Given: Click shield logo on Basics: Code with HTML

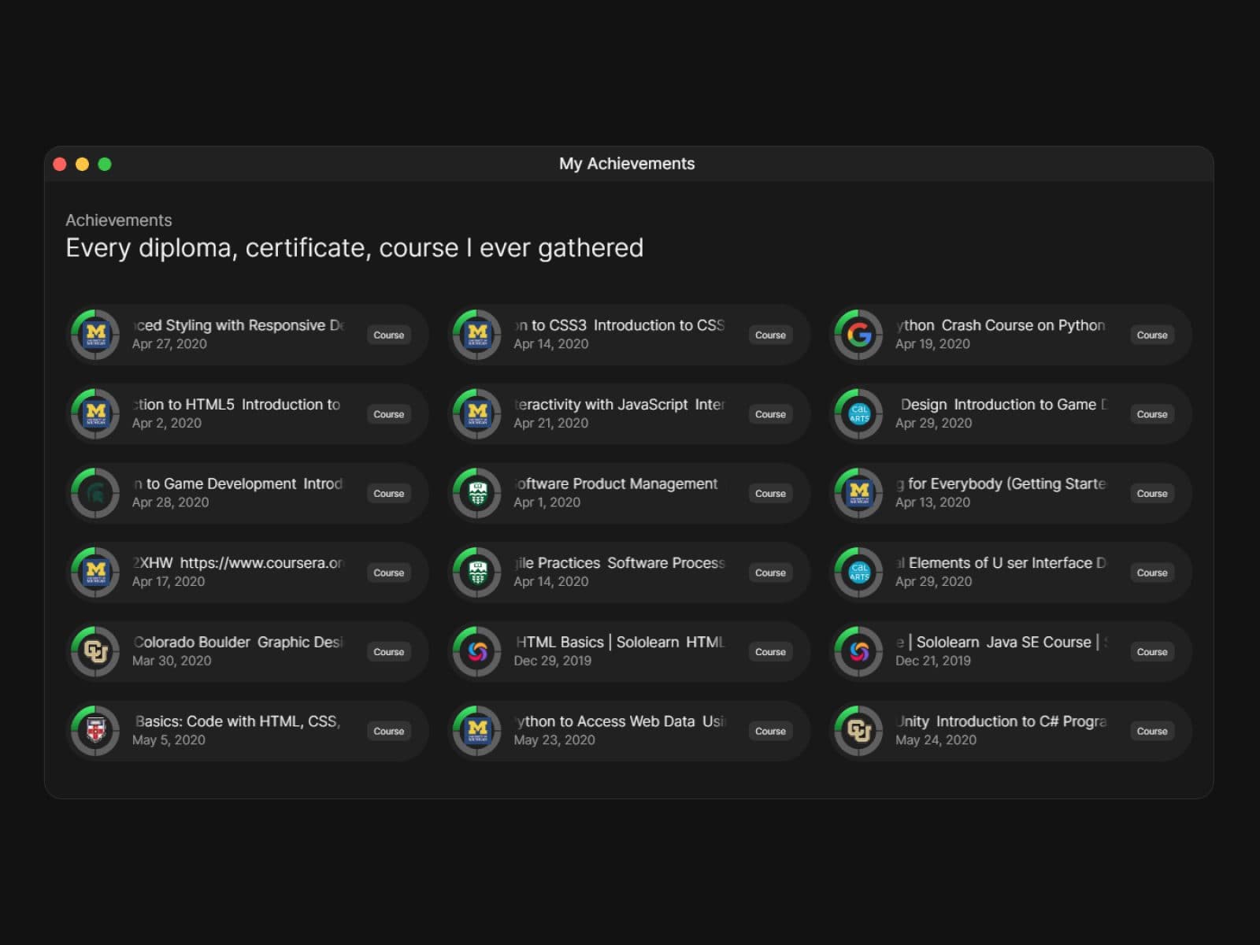Looking at the screenshot, I should click(95, 732).
